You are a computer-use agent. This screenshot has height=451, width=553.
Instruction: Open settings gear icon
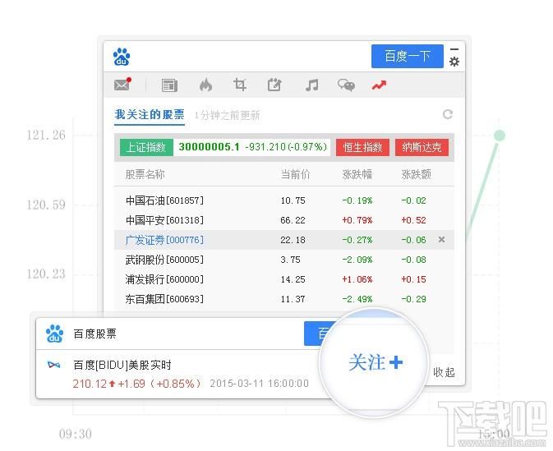[x=454, y=62]
